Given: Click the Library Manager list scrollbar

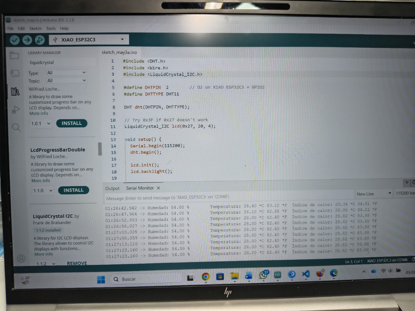Looking at the screenshot, I should pyautogui.click(x=100, y=149).
